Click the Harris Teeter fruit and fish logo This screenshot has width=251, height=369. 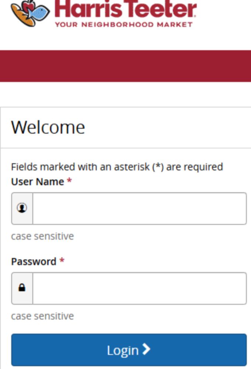[x=30, y=13]
